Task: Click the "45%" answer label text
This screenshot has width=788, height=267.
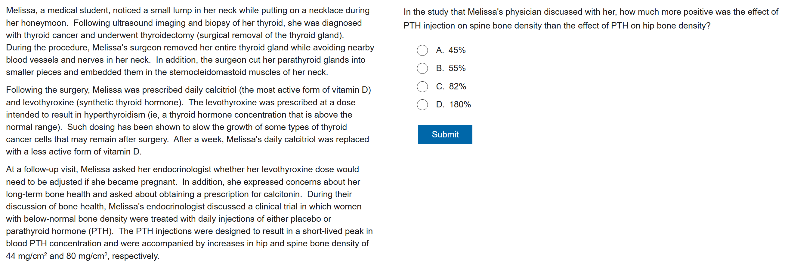Action: (457, 50)
